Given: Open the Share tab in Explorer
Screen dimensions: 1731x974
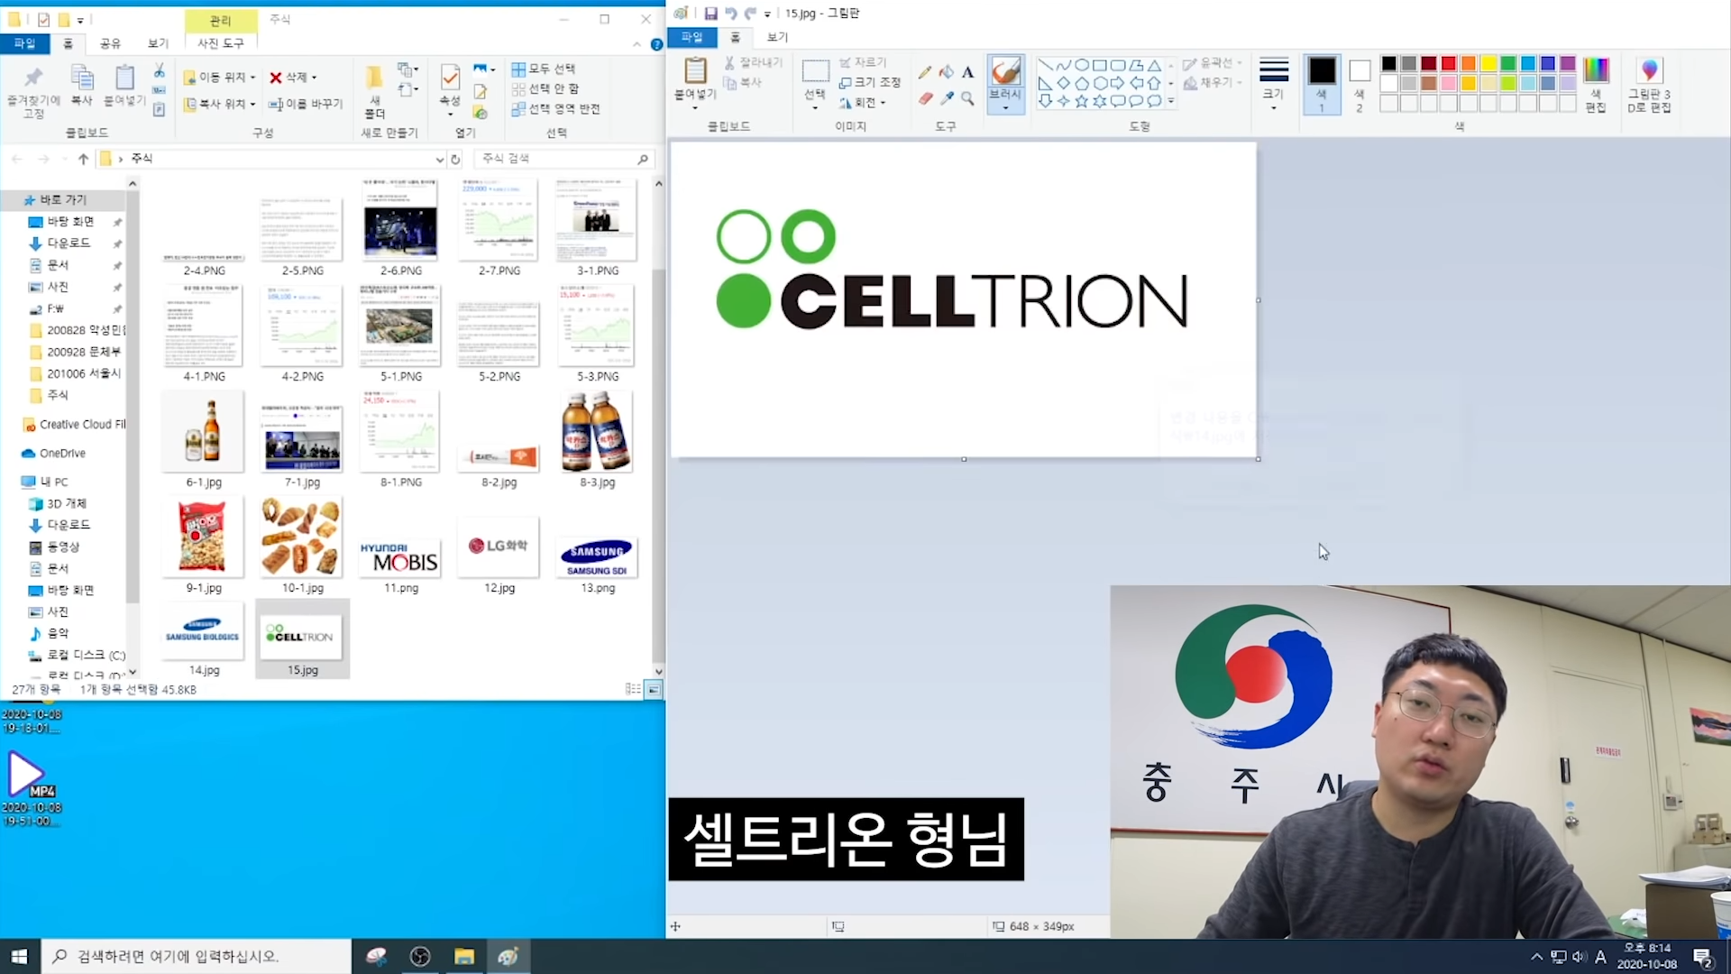Looking at the screenshot, I should 110,43.
